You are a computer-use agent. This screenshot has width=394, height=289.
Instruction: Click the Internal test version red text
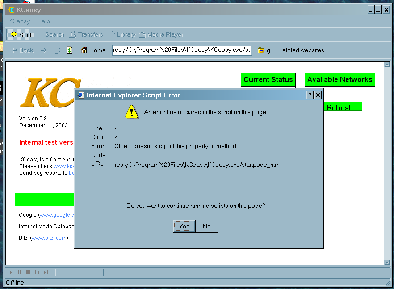click(46, 143)
